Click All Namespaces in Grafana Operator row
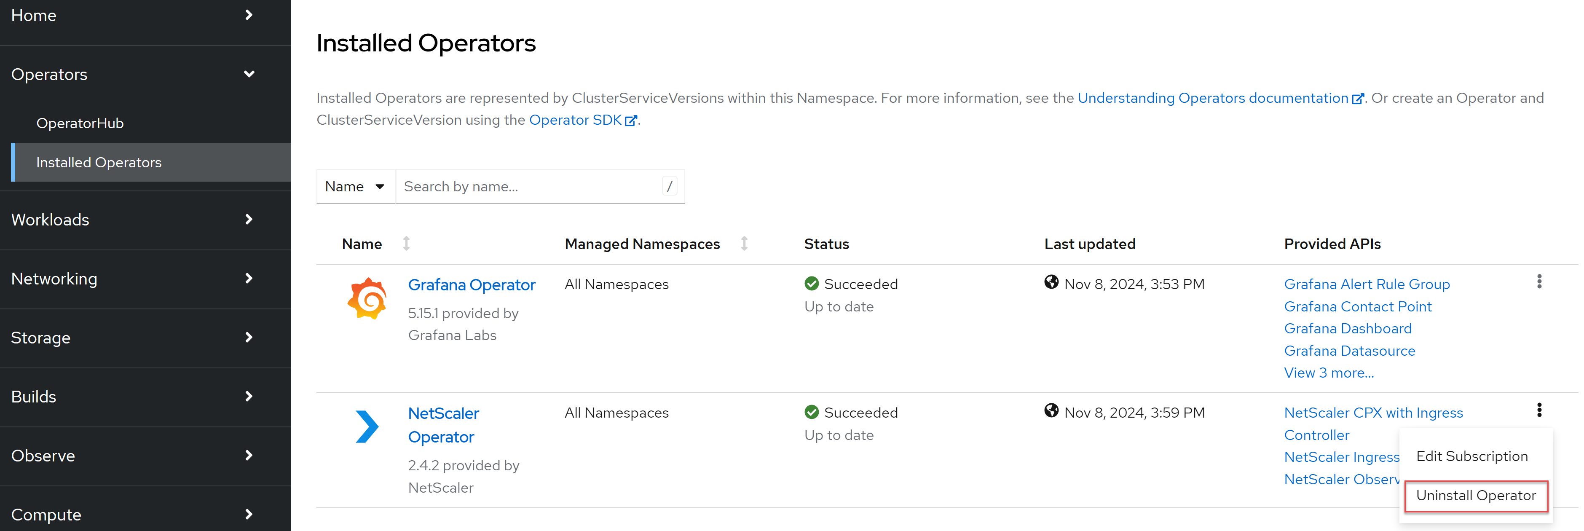1584x531 pixels. tap(616, 284)
